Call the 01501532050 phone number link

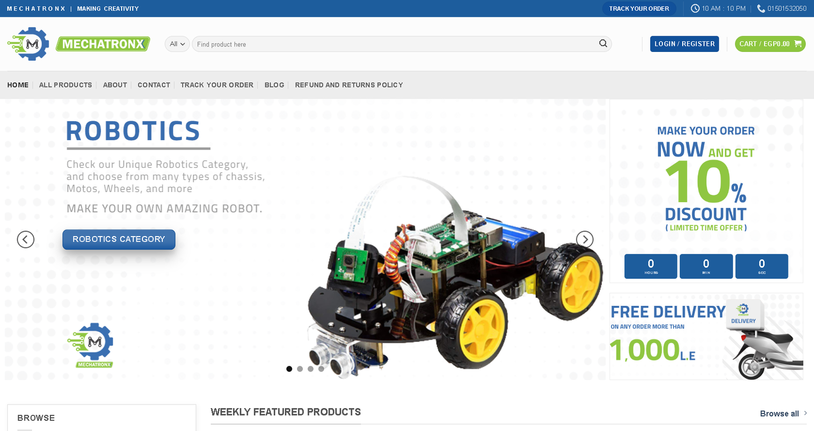787,9
